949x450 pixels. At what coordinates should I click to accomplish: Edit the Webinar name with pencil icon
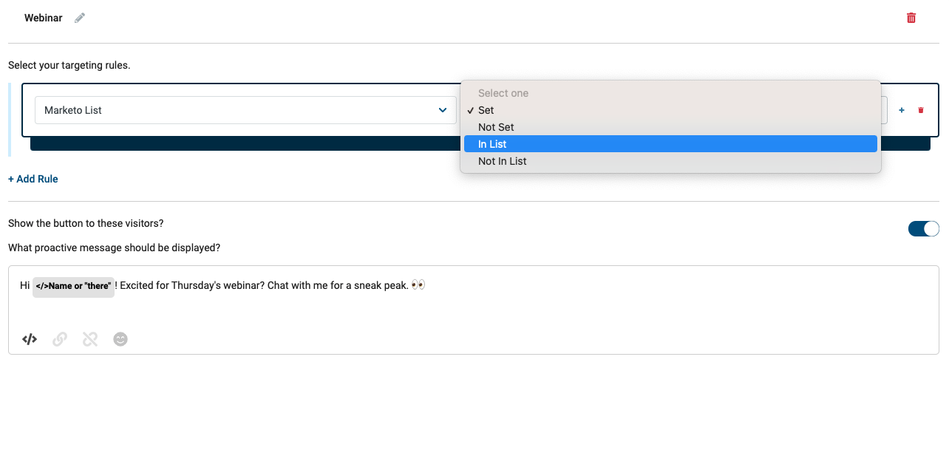coord(80,18)
